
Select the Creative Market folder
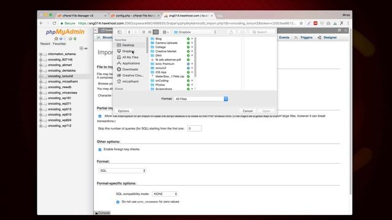coord(166,51)
